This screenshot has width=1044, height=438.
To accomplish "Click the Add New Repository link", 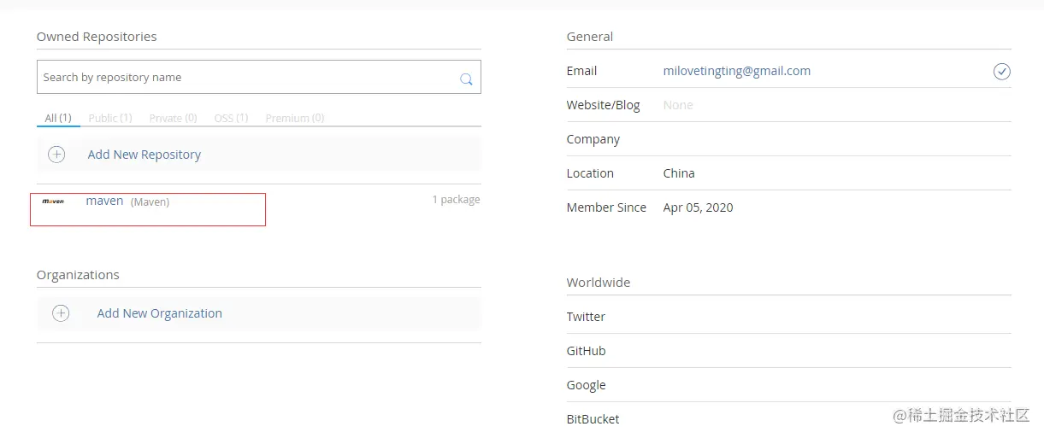I will [x=145, y=155].
